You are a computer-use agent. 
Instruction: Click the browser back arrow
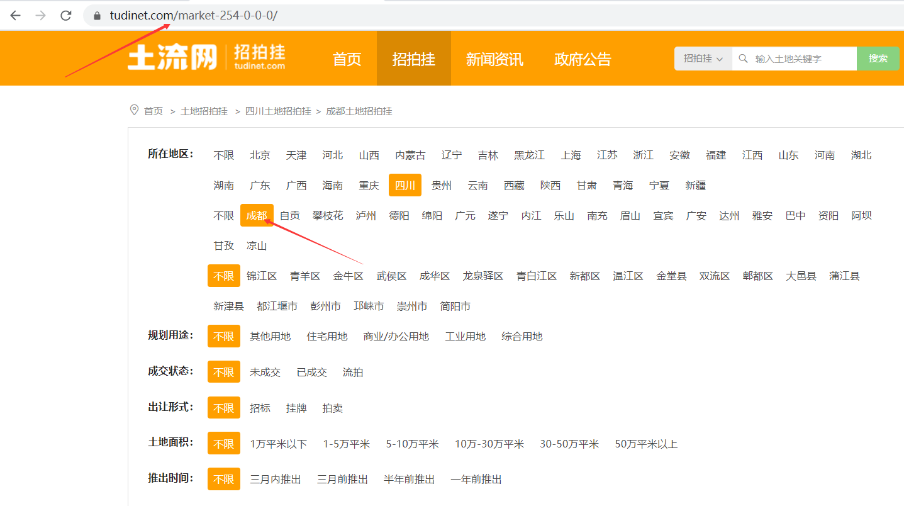pos(14,15)
